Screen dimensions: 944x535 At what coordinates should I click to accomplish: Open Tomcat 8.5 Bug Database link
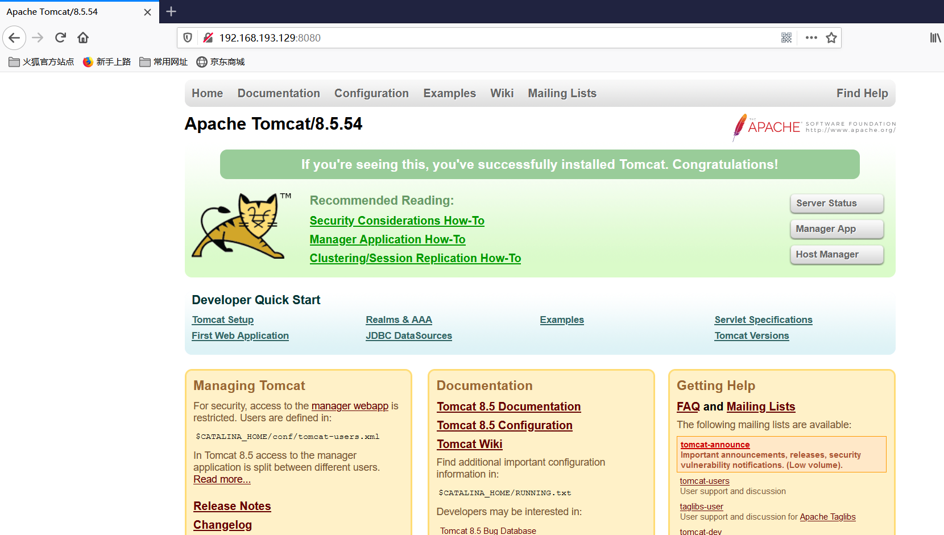[x=488, y=530]
